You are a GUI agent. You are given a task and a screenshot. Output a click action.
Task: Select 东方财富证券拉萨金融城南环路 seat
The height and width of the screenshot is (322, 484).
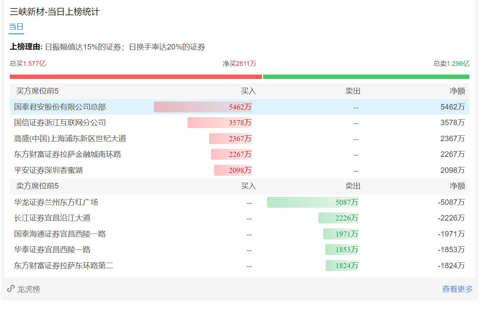pyautogui.click(x=68, y=154)
